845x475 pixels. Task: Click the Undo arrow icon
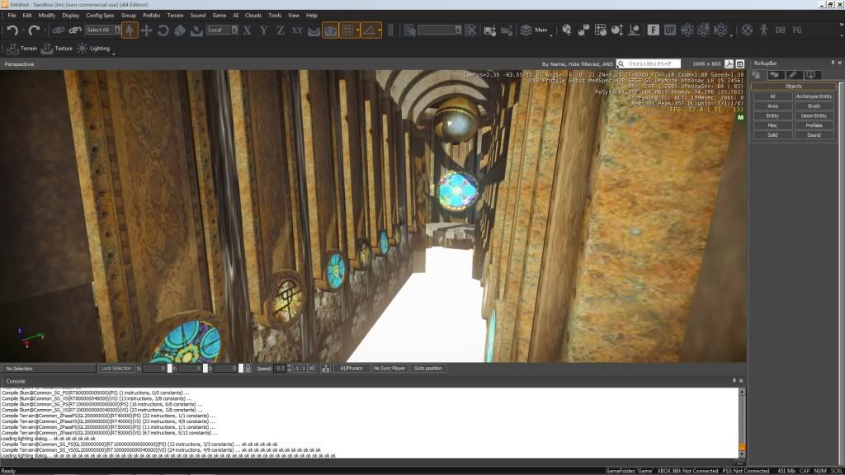coord(12,31)
